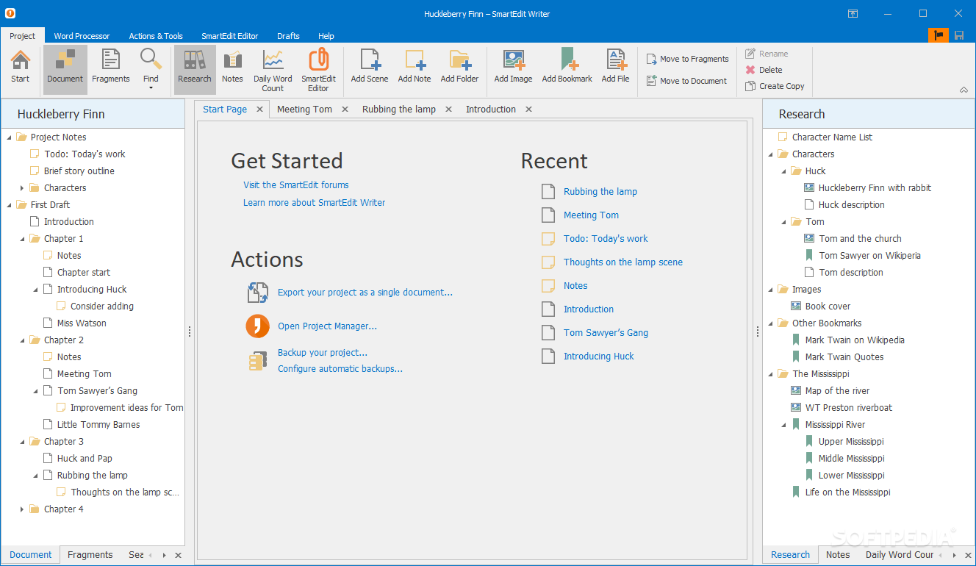Open the Word Processor ribbon tab
The height and width of the screenshot is (566, 976).
[82, 36]
